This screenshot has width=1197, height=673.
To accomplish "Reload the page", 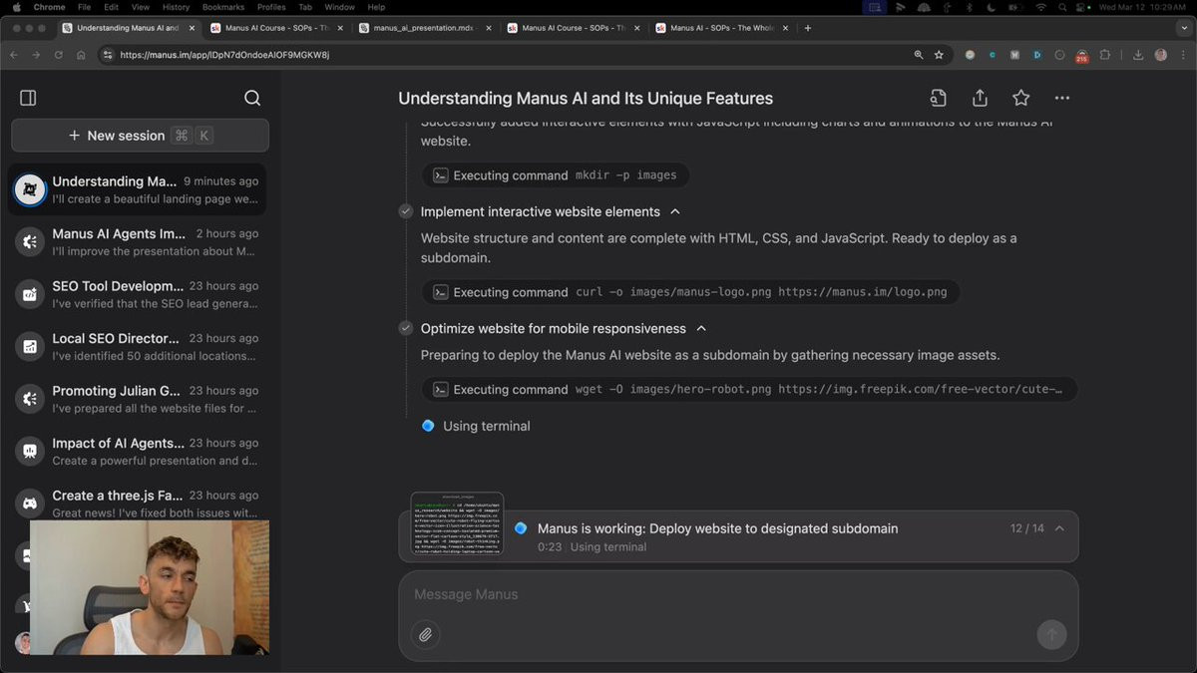I will (x=59, y=55).
